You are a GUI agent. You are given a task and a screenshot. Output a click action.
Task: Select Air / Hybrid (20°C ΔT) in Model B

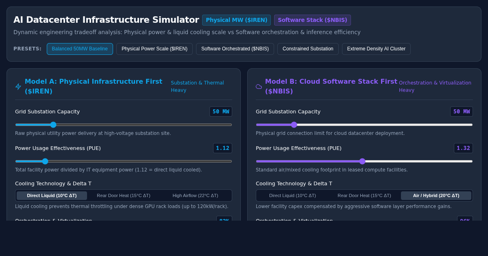pyautogui.click(x=436, y=195)
